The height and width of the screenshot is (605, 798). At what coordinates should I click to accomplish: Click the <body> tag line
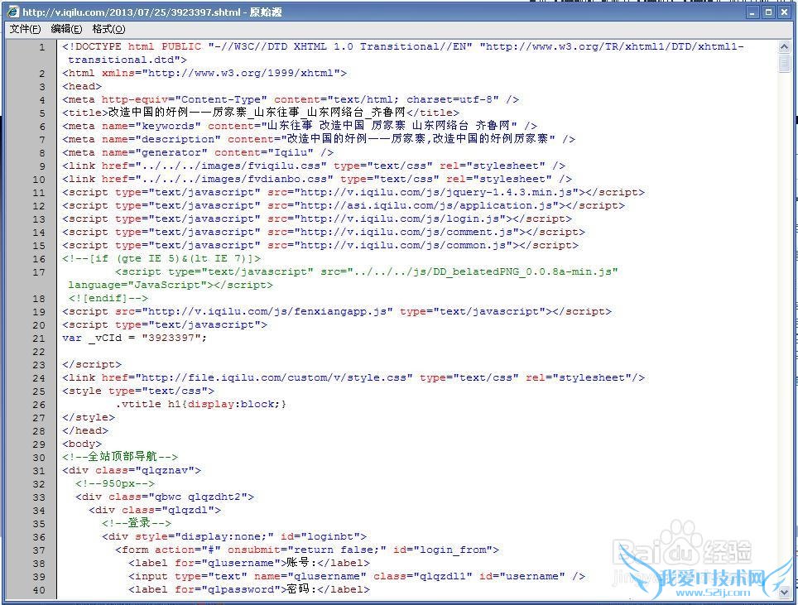pos(82,444)
